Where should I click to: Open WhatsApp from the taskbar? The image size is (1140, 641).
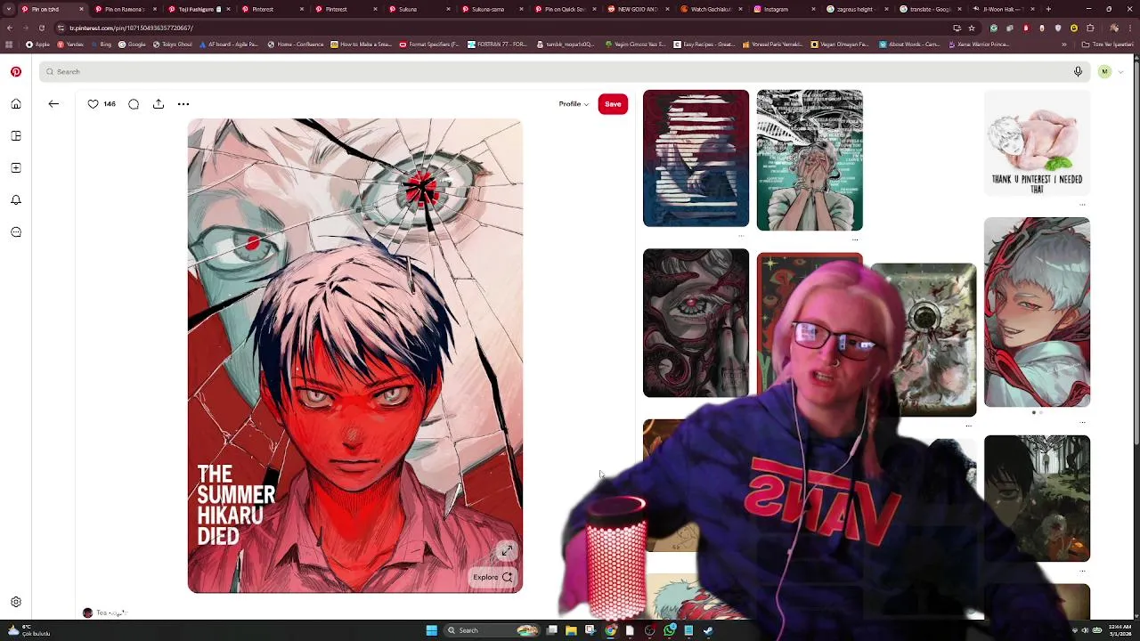pos(669,630)
